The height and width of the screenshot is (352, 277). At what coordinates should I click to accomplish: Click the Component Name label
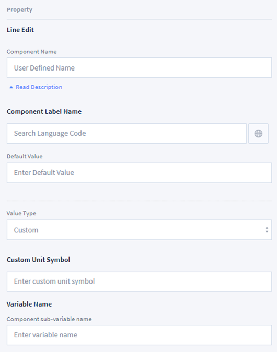coord(32,52)
